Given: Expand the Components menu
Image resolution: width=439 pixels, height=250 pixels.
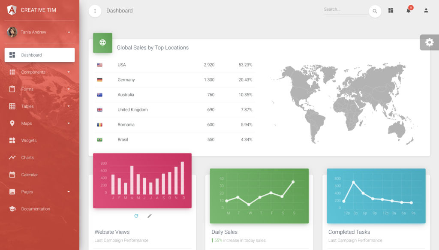Looking at the screenshot, I should 39,72.
